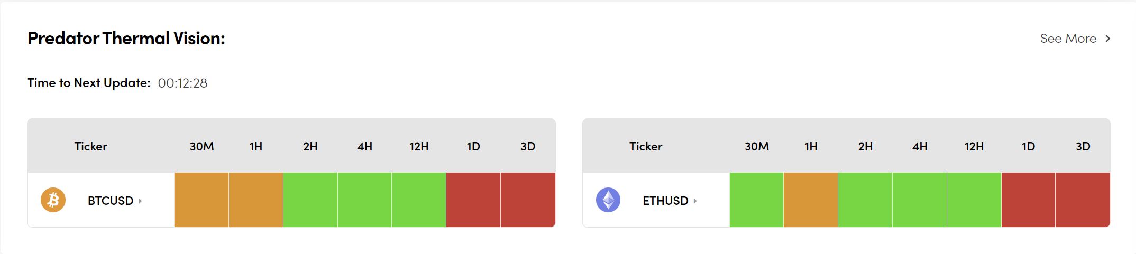Select the ETHUSD 30M green cell
Image resolution: width=1136 pixels, height=254 pixels.
[756, 200]
